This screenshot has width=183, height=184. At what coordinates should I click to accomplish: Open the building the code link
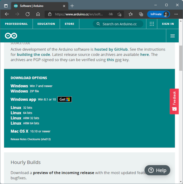pyautogui.click(x=34, y=55)
